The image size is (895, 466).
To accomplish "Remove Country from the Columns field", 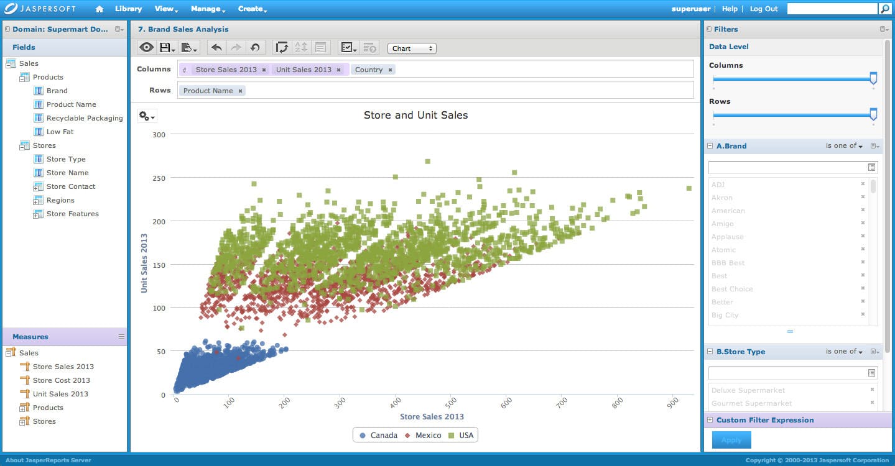I will tap(391, 70).
